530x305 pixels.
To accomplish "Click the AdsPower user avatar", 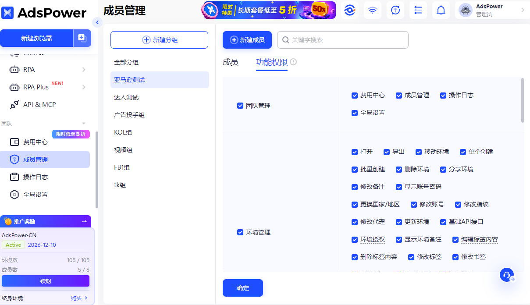I will point(465,10).
